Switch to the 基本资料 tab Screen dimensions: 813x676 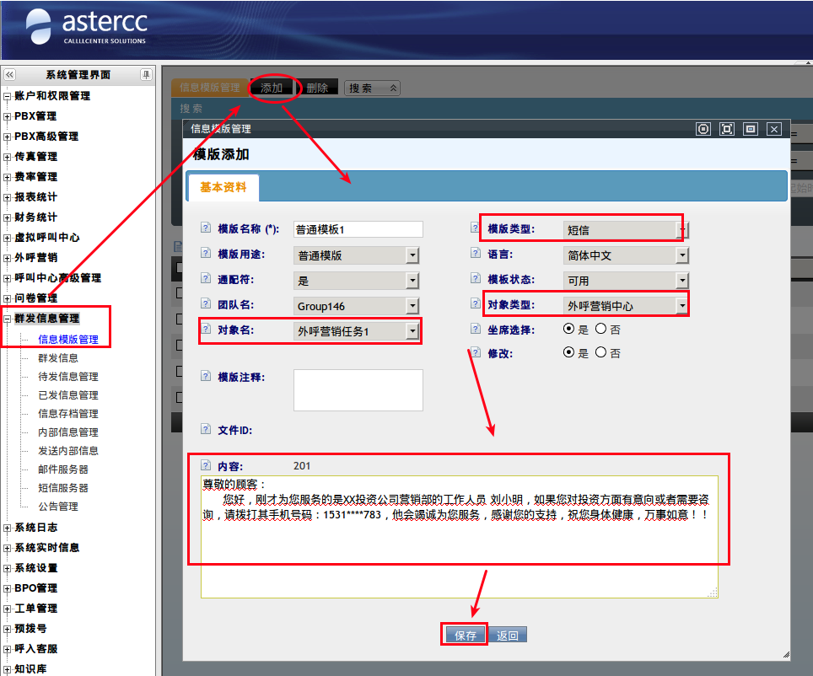[223, 188]
